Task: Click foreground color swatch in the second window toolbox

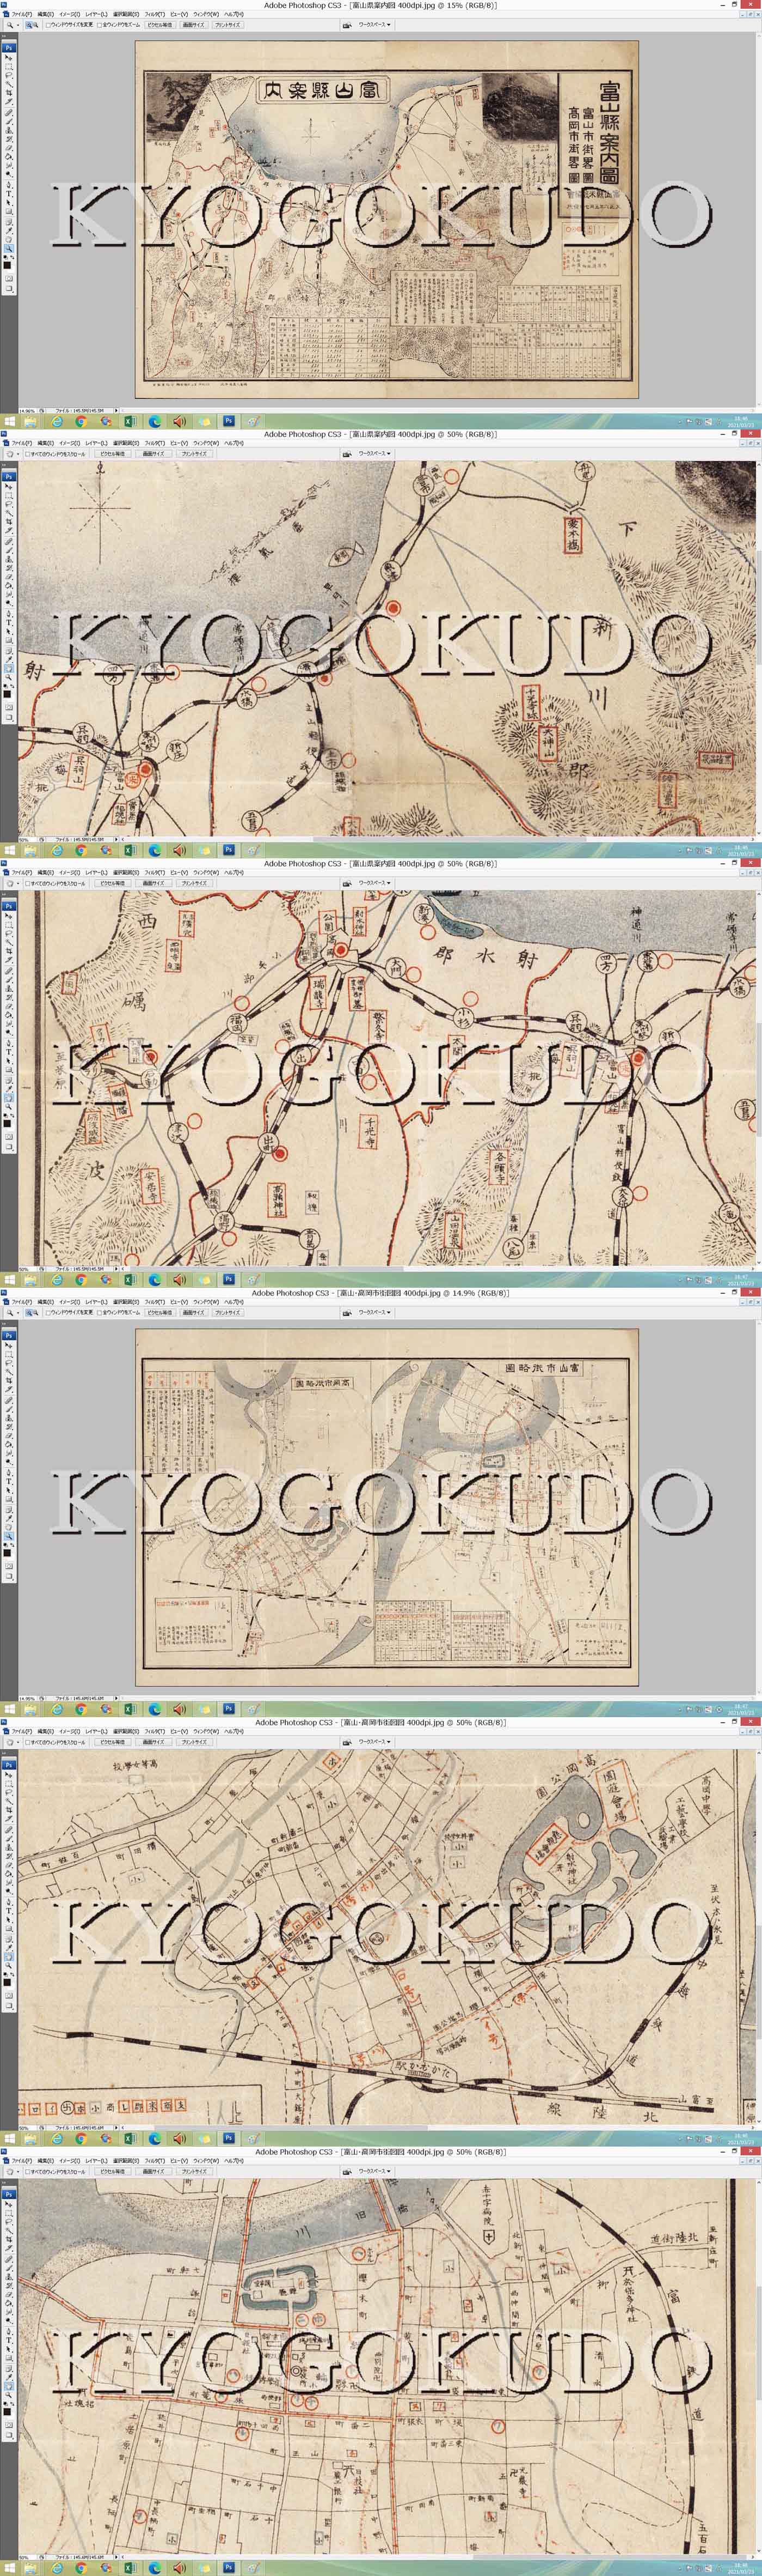Action: click(x=7, y=694)
